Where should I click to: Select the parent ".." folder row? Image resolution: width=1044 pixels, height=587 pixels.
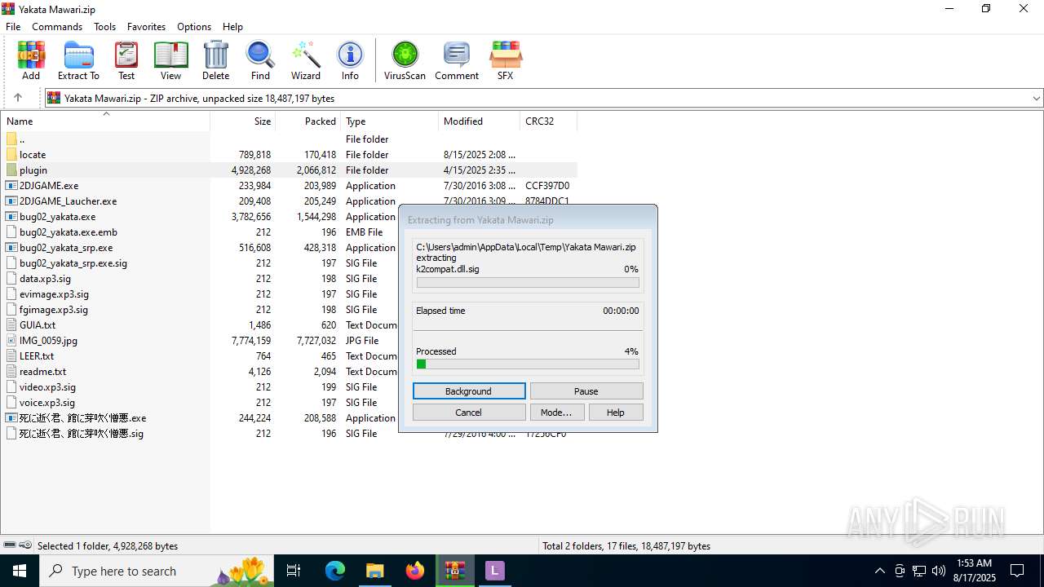click(289, 139)
